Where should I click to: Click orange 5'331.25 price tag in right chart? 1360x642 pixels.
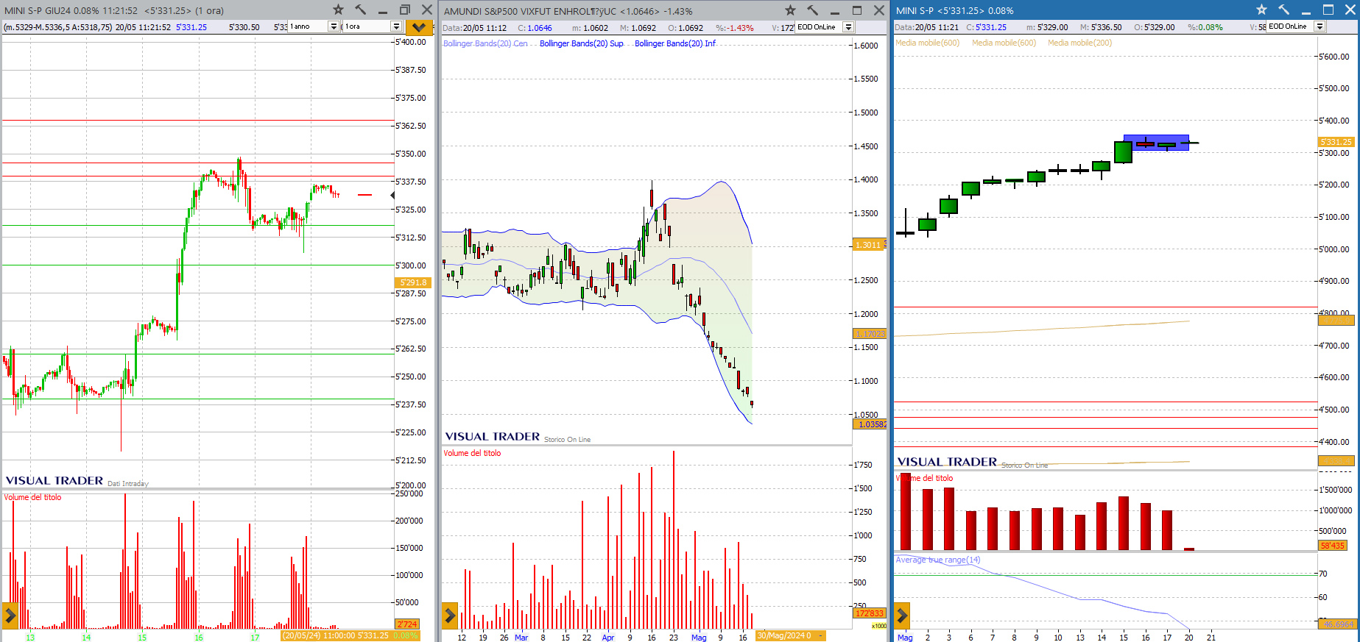1336,142
